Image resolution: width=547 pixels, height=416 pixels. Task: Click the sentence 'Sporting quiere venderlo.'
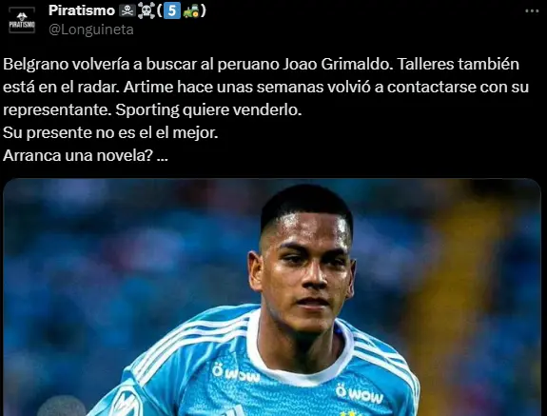pyautogui.click(x=208, y=109)
